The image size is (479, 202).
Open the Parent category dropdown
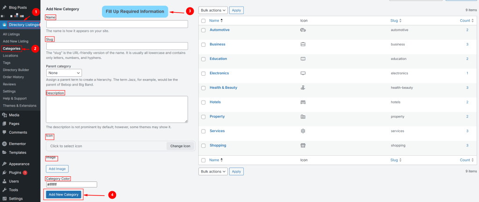(x=64, y=73)
